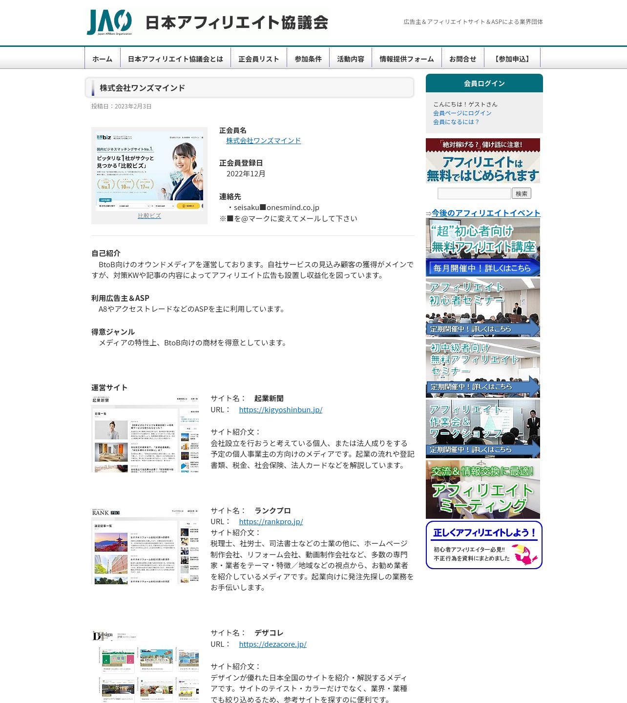
Task: Click the ランクプロ site screenshot
Action: point(145,546)
